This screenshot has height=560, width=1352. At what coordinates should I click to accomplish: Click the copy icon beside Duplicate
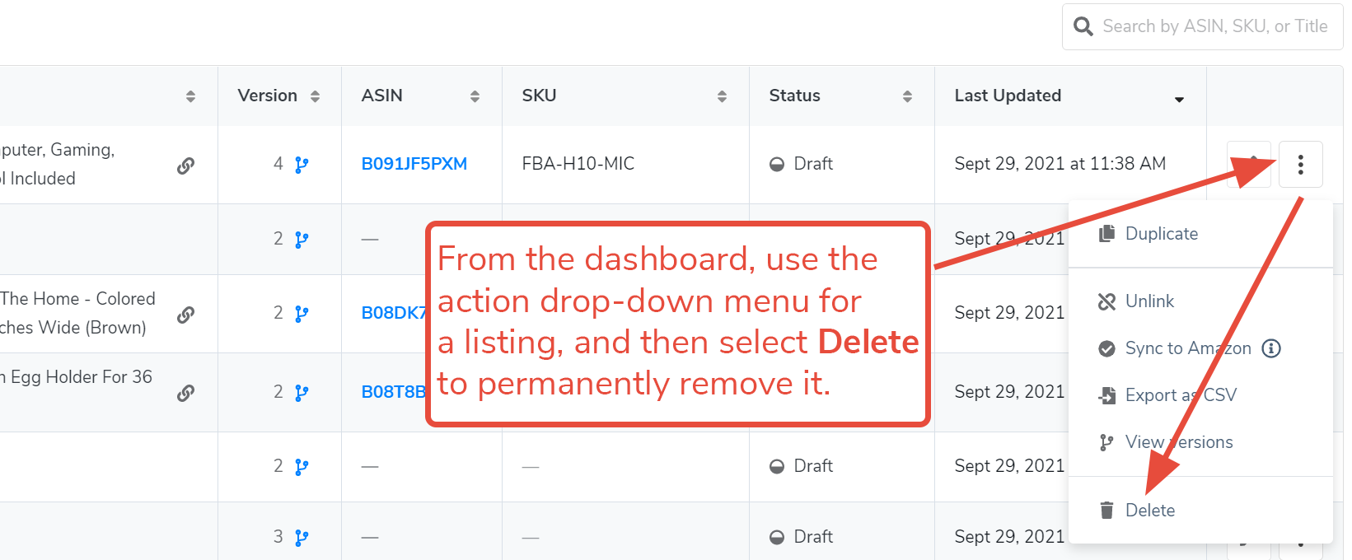[x=1106, y=233]
